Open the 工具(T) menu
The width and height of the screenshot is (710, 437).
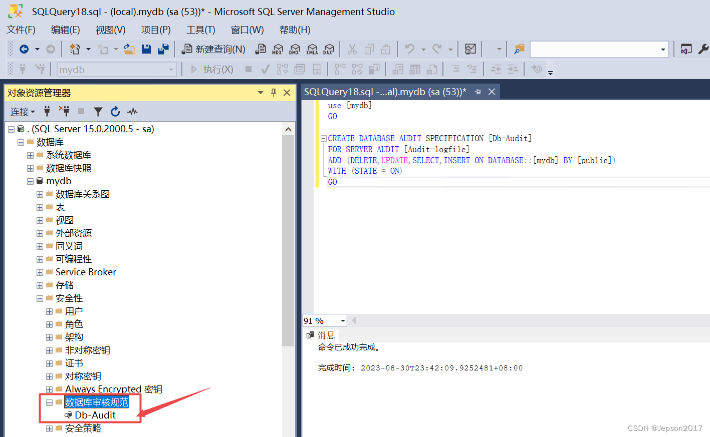point(201,30)
